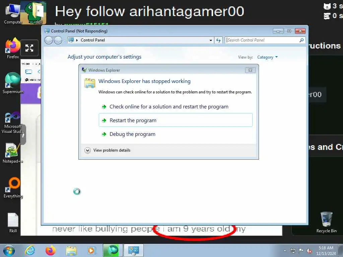Click the Control Panel breadcrumb text
343x257 pixels.
[x=93, y=40]
